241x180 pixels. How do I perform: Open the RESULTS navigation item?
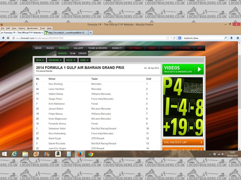[x=64, y=48]
